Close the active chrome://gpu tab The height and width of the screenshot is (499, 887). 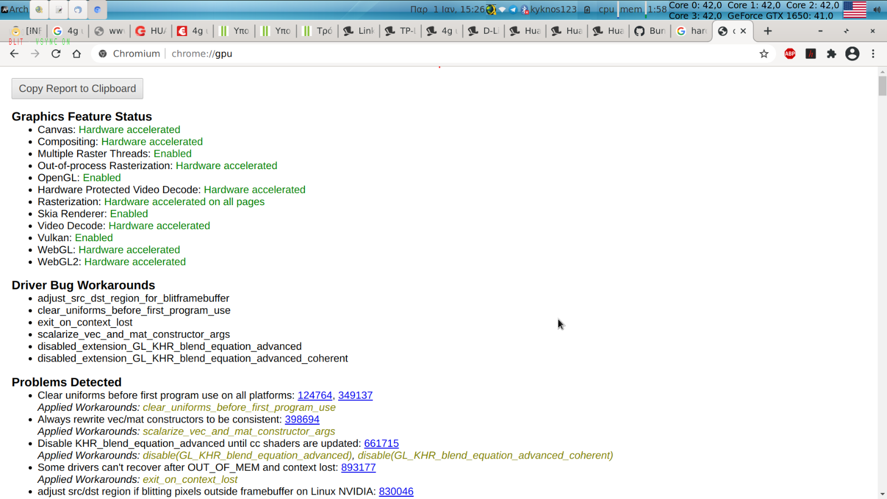pyautogui.click(x=743, y=31)
